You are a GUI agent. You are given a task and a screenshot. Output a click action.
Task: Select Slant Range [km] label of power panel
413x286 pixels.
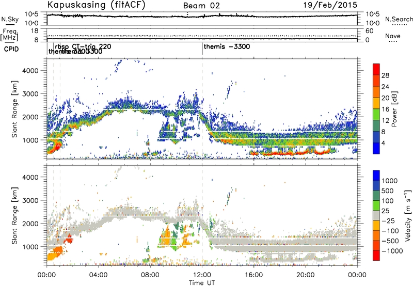[14, 109]
